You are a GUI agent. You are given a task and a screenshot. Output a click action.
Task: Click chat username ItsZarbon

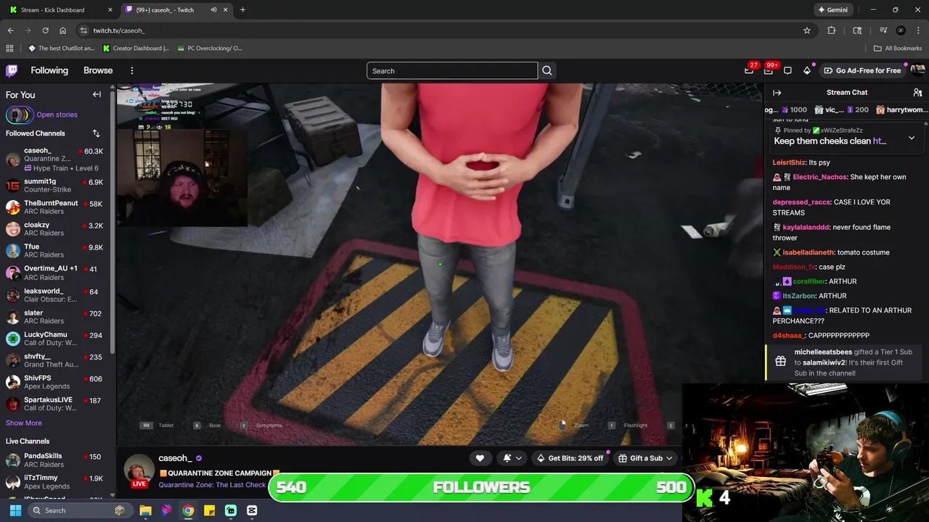pyautogui.click(x=799, y=296)
